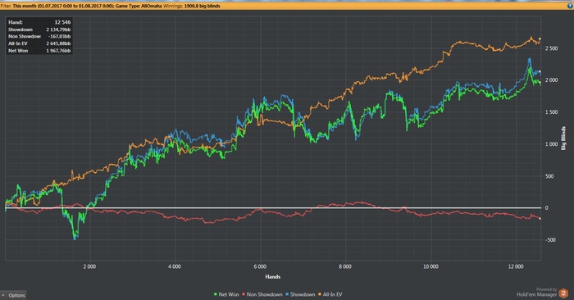Click the '6 000' x-axis tick label
Image resolution: width=574 pixels, height=300 pixels.
click(260, 266)
